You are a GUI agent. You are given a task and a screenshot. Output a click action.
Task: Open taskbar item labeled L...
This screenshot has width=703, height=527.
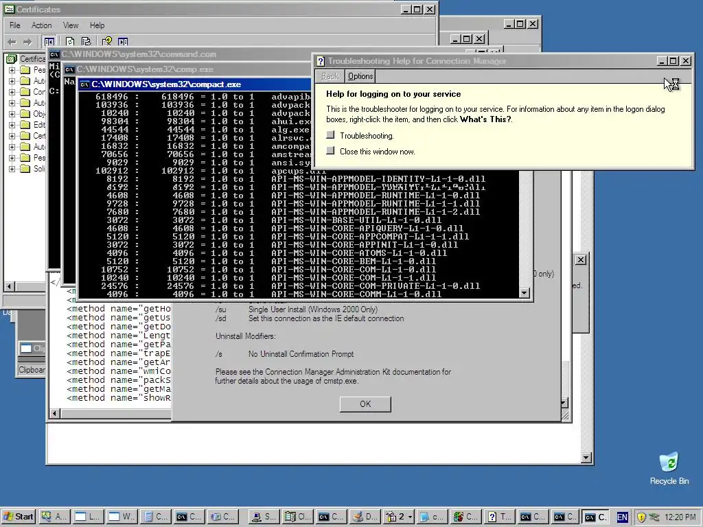(88, 517)
